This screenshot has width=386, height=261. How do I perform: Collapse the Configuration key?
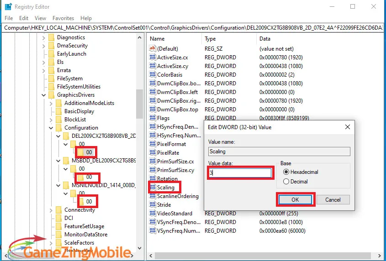[51, 128]
